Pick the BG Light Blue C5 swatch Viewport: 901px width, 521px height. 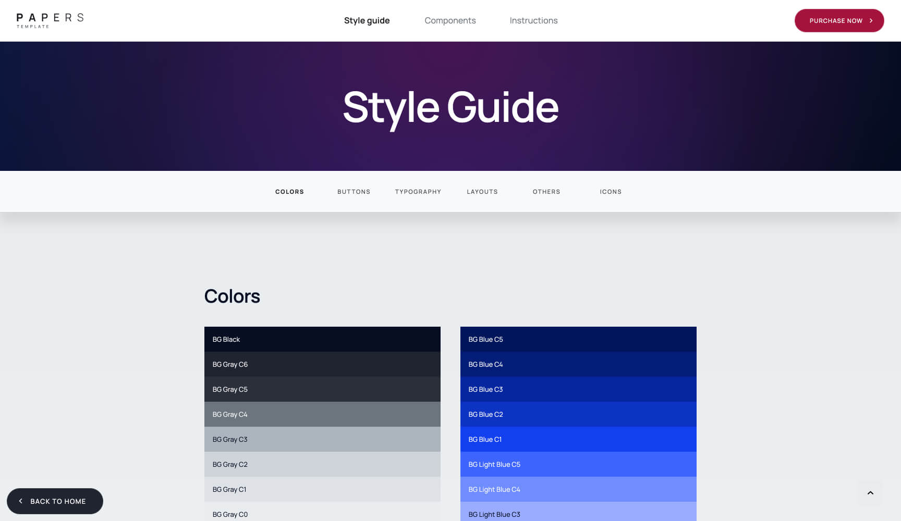coord(578,464)
